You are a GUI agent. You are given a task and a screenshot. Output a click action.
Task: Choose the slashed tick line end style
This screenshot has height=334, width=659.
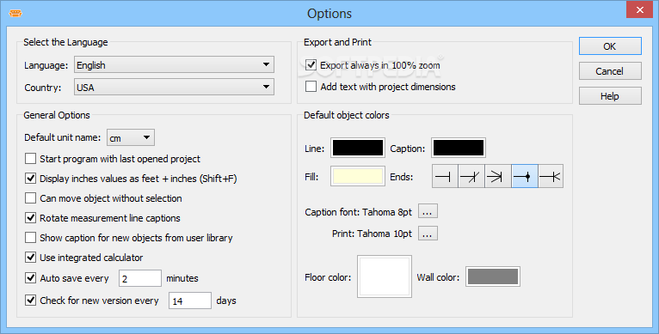click(x=471, y=177)
